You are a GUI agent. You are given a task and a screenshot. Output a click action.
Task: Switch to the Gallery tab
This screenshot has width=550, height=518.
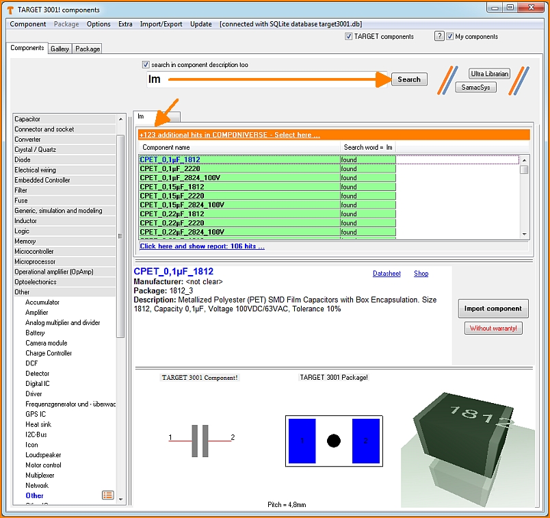[x=60, y=49]
